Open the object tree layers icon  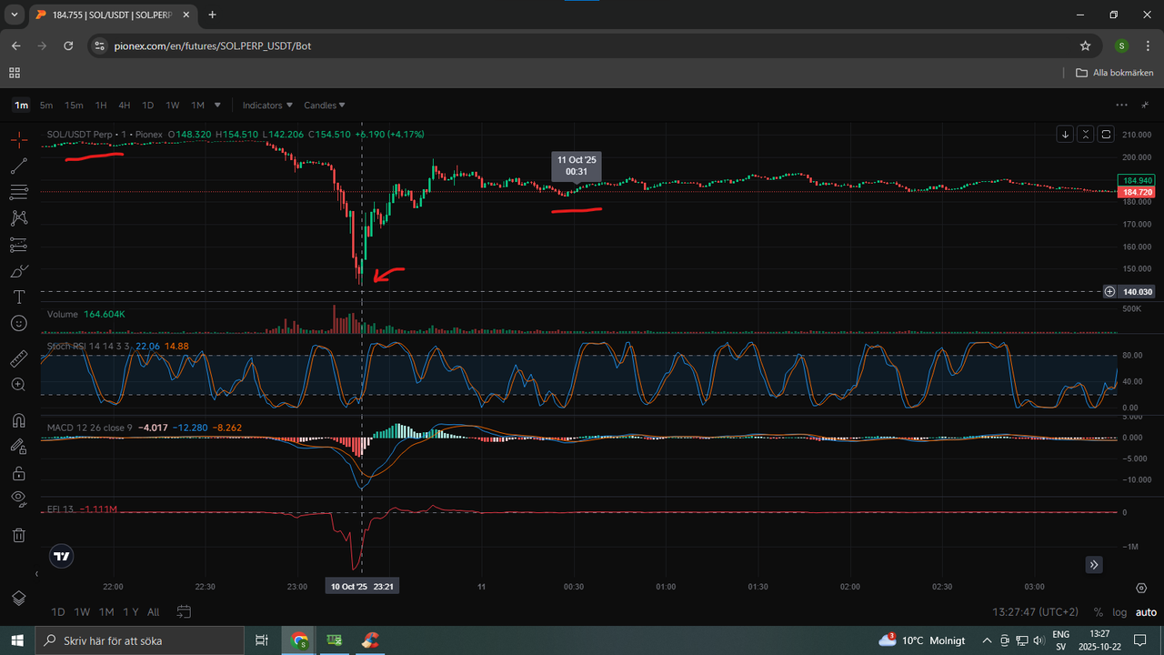(x=18, y=598)
